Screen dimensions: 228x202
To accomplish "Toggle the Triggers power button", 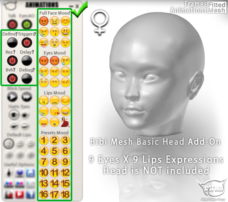I will (x=27, y=43).
